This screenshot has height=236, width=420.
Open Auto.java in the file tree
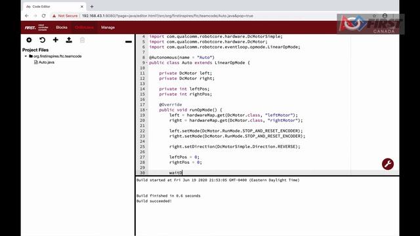pyautogui.click(x=47, y=62)
